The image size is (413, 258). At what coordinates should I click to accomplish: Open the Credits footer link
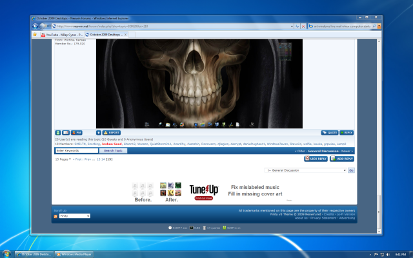click(x=328, y=214)
